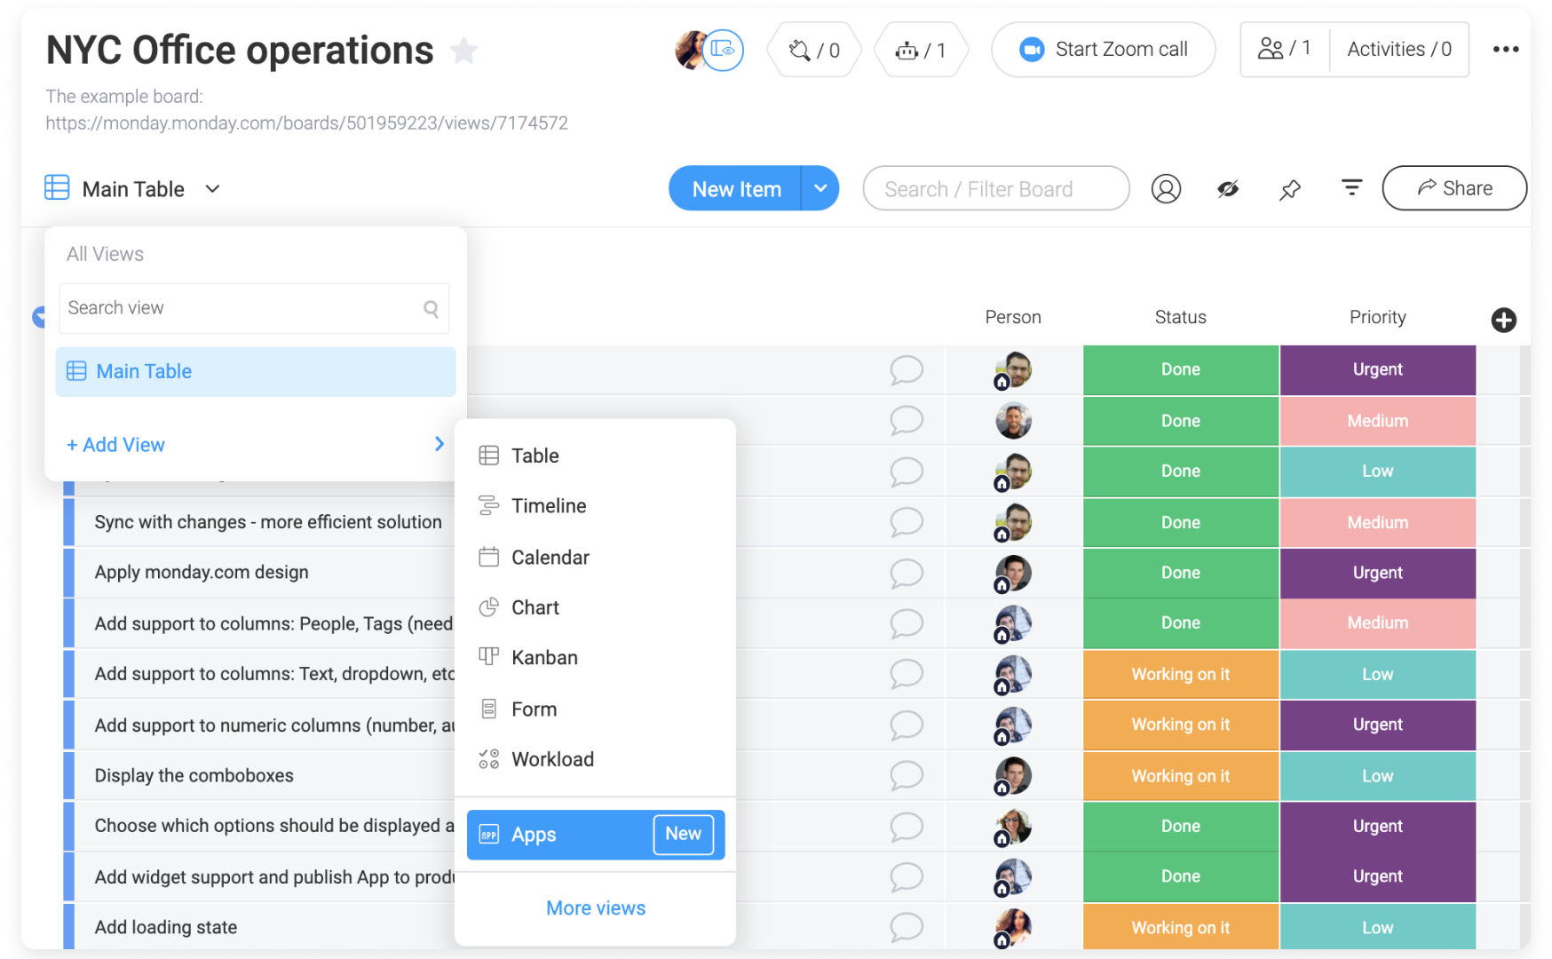Click the Share button

[1453, 187]
